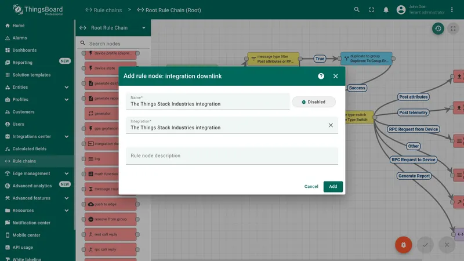Select the push to edge node

[x=110, y=204]
